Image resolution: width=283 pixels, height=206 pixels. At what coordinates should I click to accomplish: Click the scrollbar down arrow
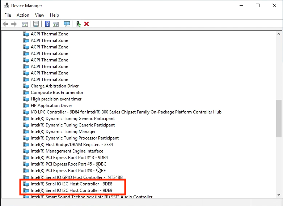(279, 195)
